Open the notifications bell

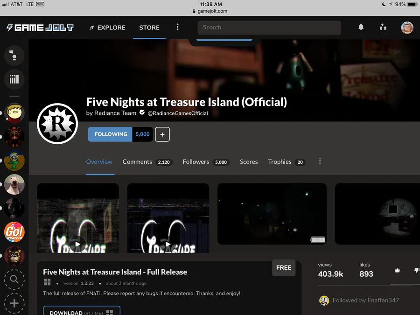tap(361, 27)
